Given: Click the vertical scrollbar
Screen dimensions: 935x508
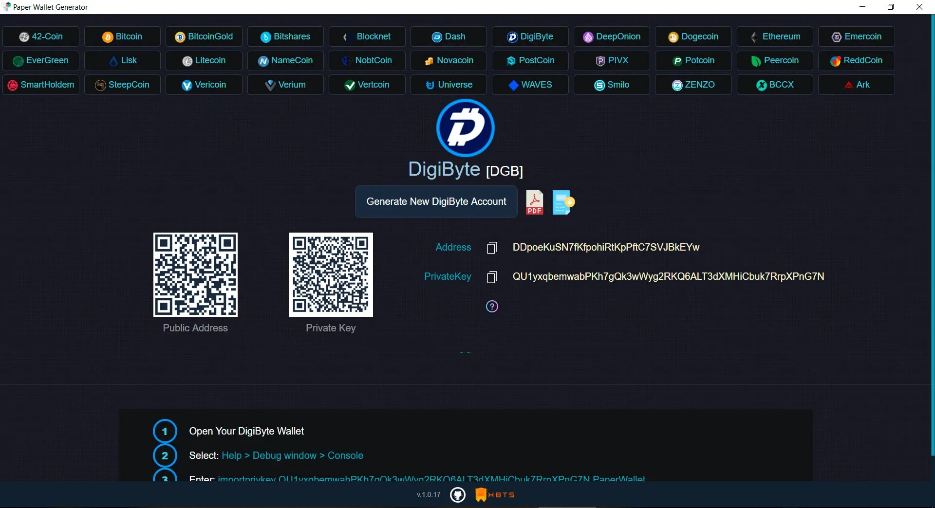Looking at the screenshot, I should [x=933, y=235].
